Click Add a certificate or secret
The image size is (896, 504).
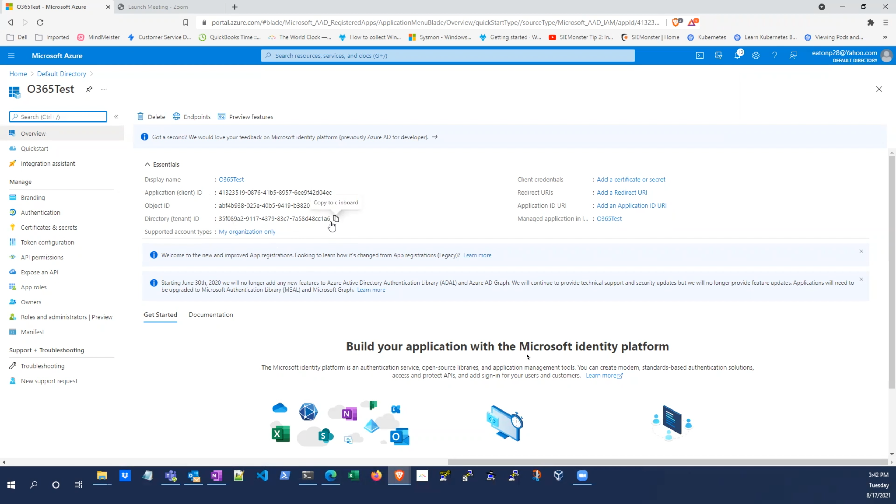click(631, 179)
